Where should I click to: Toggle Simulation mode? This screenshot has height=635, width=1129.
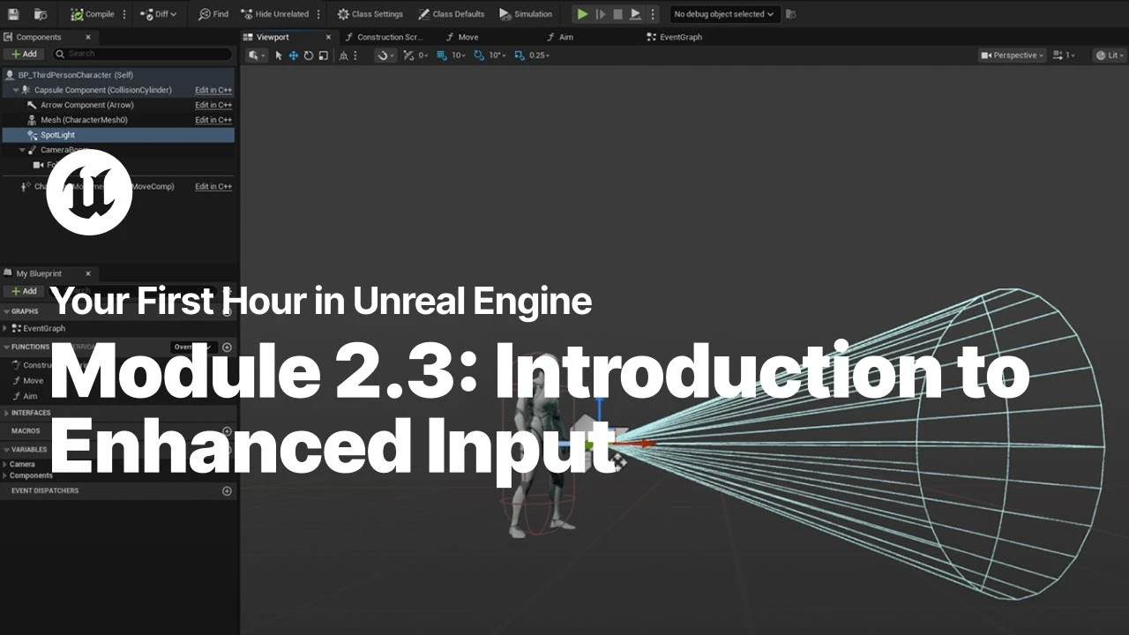pyautogui.click(x=526, y=14)
